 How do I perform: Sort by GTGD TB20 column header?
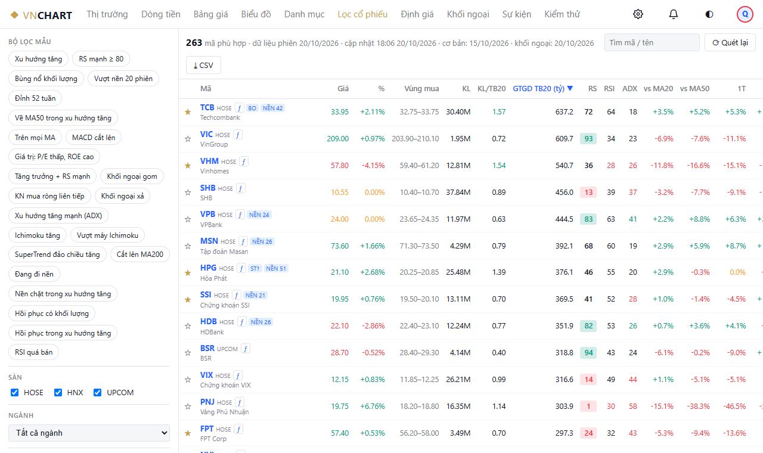coord(542,88)
